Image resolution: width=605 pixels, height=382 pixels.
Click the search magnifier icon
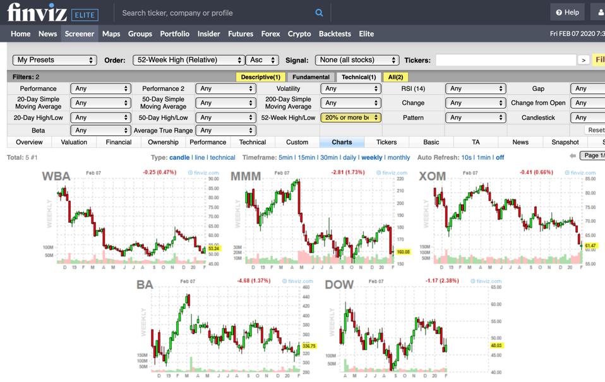[319, 12]
